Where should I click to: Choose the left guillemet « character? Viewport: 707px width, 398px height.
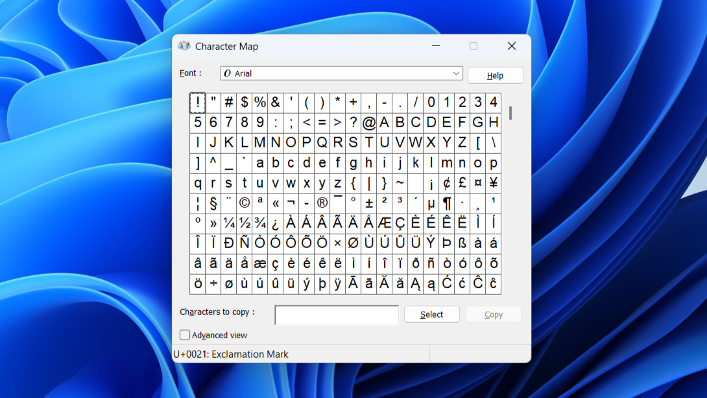click(276, 203)
